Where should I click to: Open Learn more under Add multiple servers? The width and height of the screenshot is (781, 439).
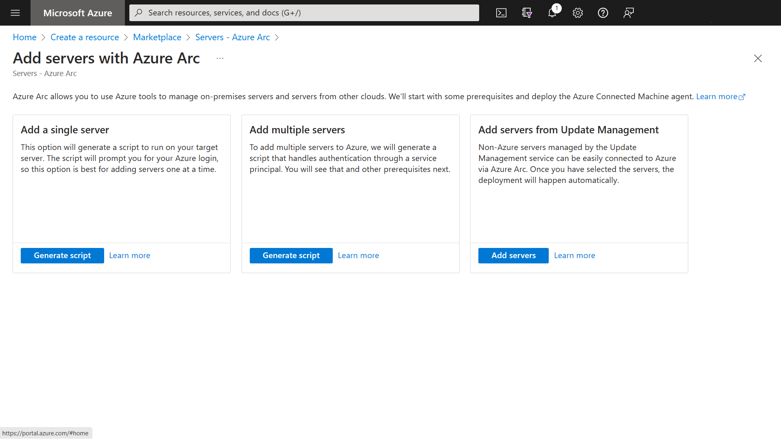pyautogui.click(x=358, y=255)
